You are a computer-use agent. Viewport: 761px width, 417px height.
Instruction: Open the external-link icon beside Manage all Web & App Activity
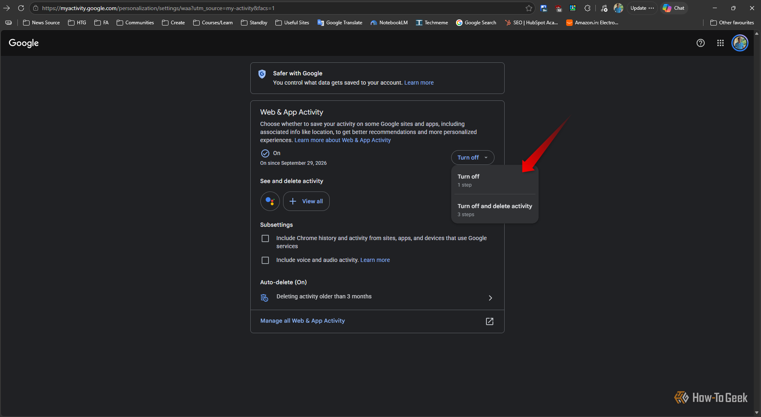click(490, 321)
